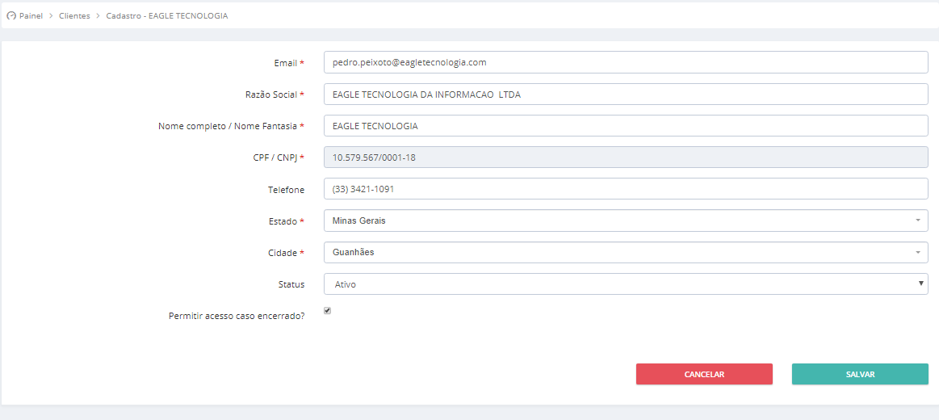Screen dimensions: 939x420
Task: Focus the Email input field
Action: coord(626,62)
